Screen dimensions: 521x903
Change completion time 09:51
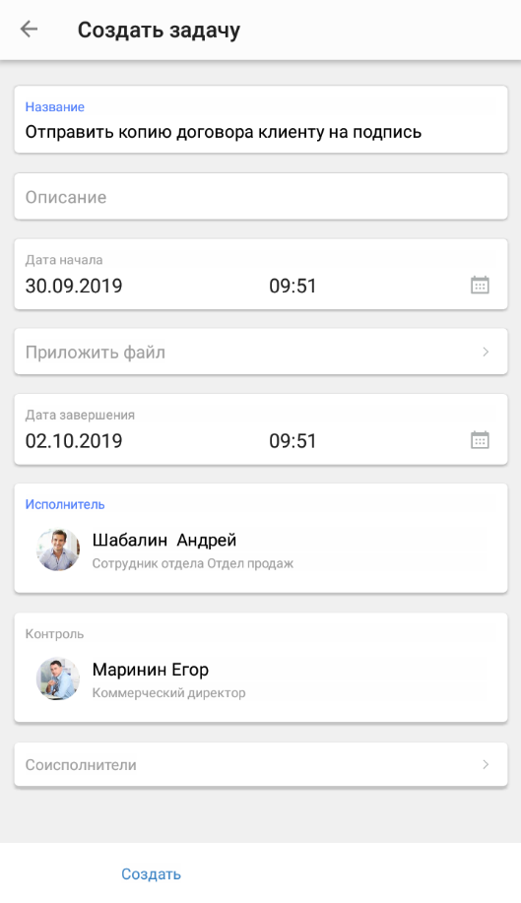click(x=293, y=440)
